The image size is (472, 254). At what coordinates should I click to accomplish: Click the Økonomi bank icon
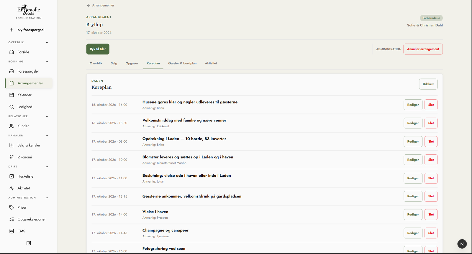[12, 157]
